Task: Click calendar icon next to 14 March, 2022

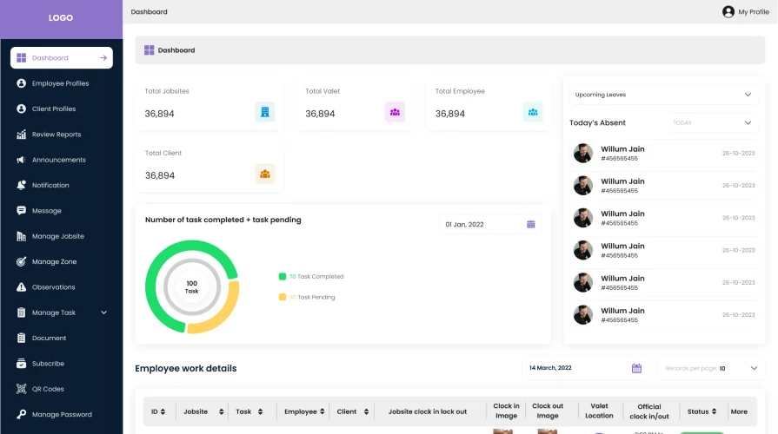Action: (x=636, y=368)
